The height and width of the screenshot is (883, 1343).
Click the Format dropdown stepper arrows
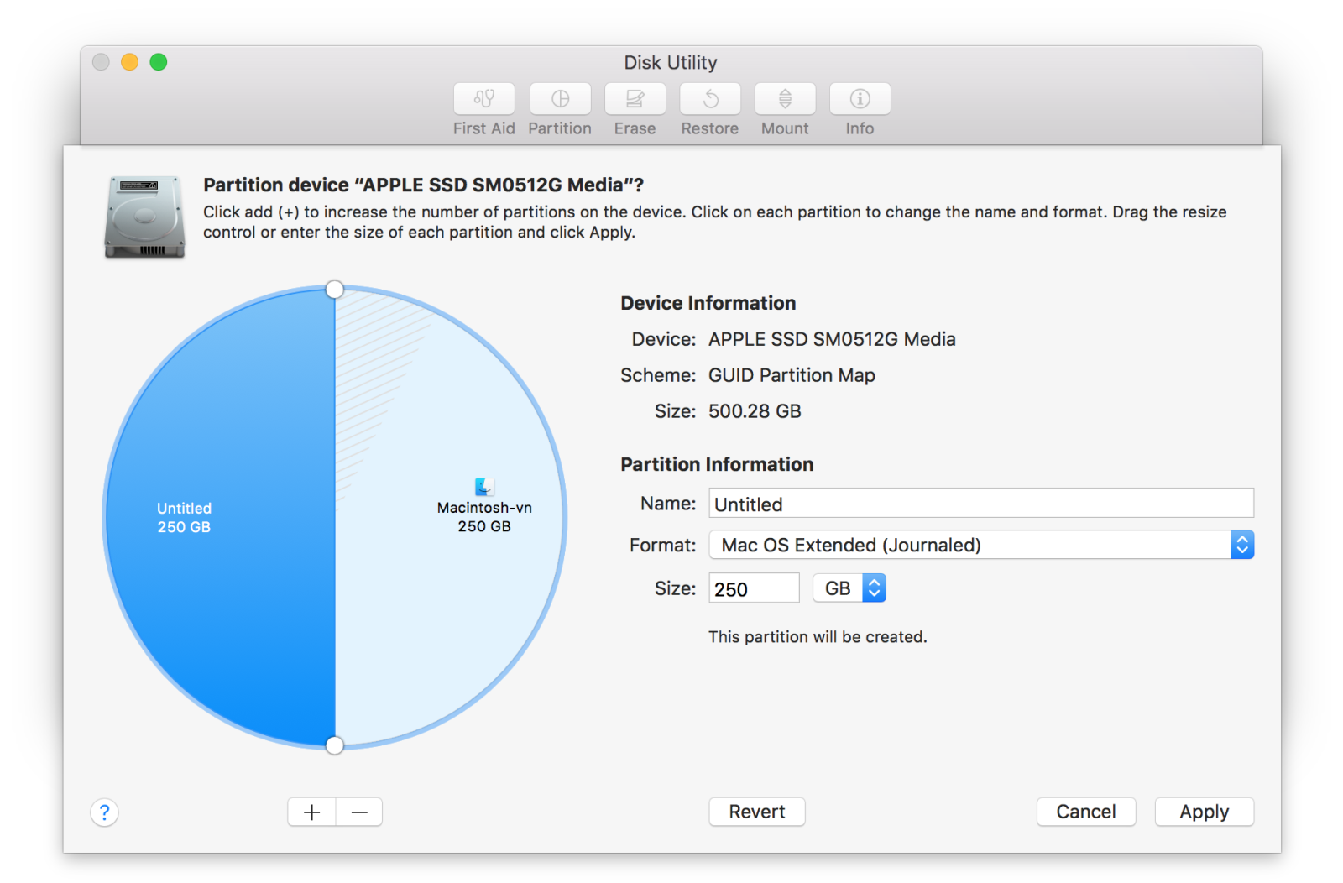click(x=1242, y=545)
